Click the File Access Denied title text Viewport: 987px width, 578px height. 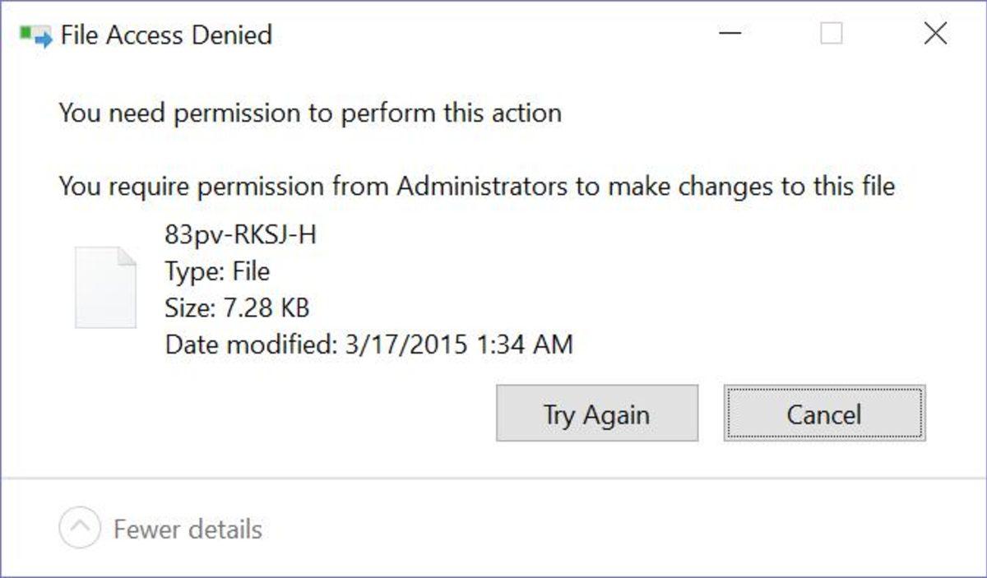[166, 35]
